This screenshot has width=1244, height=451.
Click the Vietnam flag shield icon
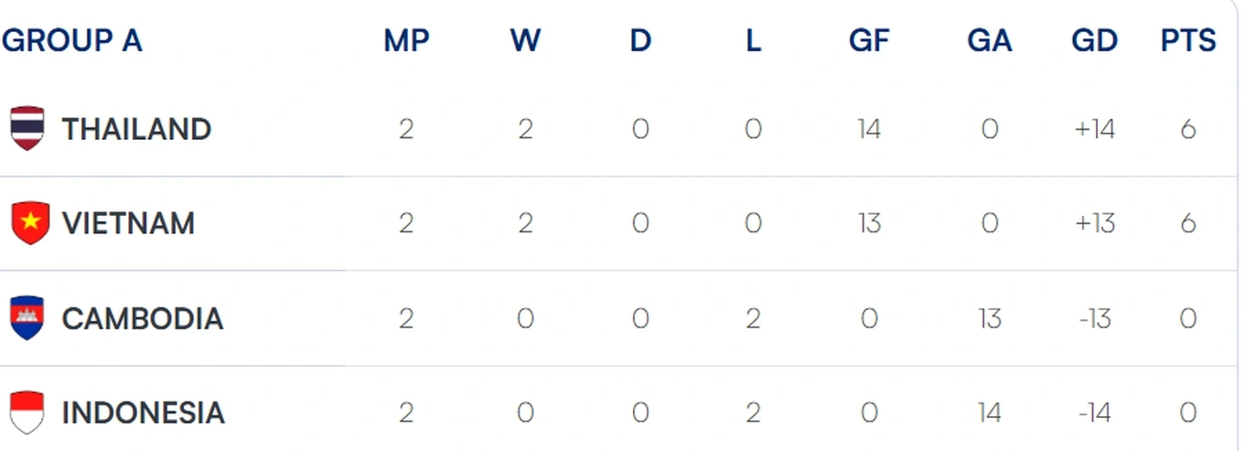click(x=29, y=223)
